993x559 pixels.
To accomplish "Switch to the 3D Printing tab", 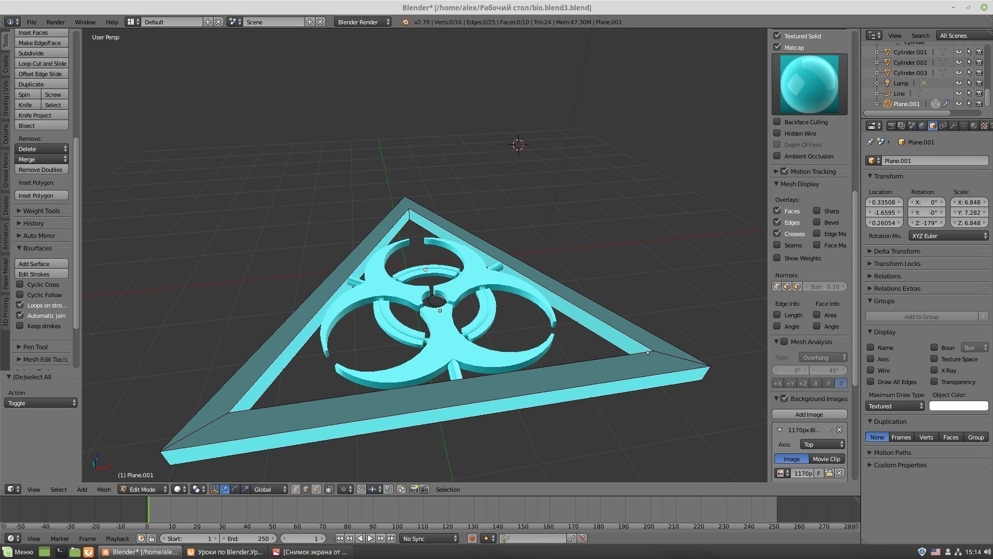I will coord(6,312).
